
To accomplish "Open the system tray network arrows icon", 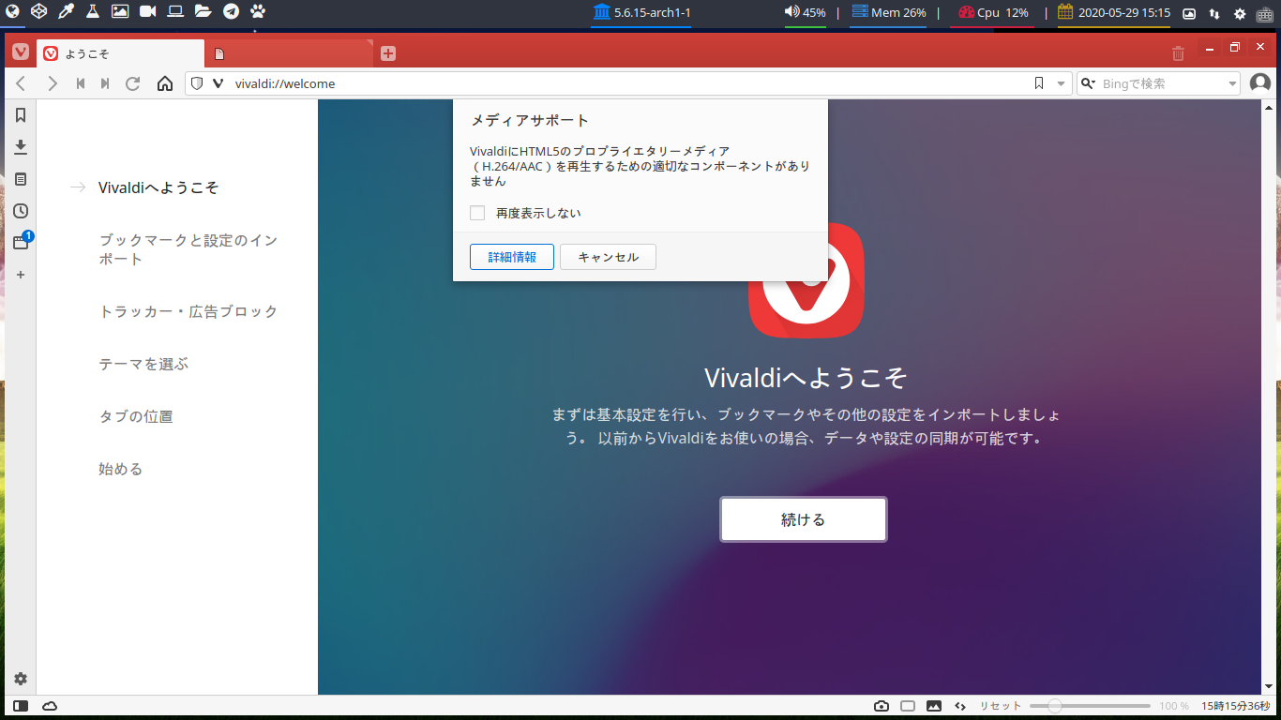I will (1214, 13).
